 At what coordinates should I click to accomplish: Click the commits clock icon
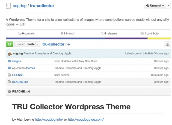[x=20, y=33]
